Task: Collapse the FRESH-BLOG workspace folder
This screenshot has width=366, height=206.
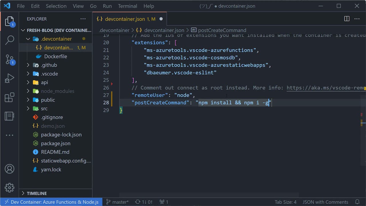Action: pyautogui.click(x=56, y=30)
